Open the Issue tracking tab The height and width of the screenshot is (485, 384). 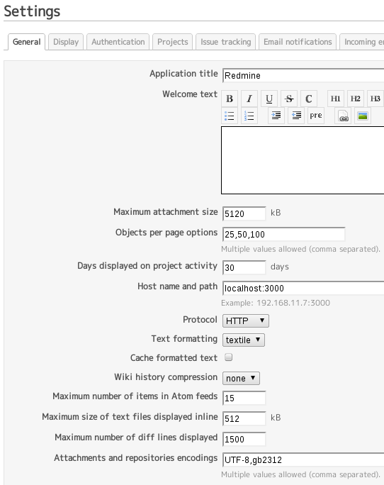(226, 42)
